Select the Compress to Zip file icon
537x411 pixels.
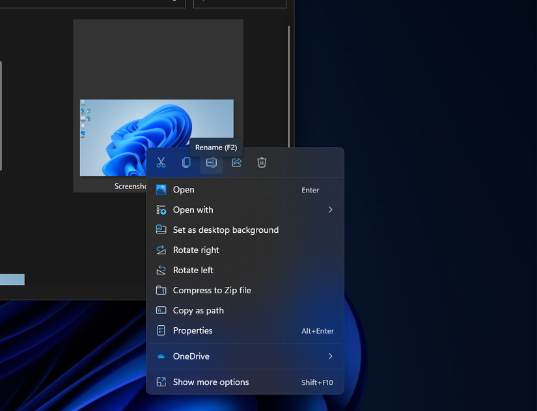160,290
